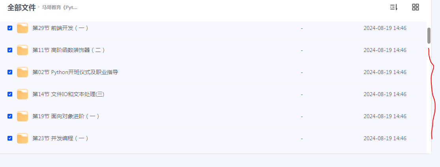The width and height of the screenshot is (440, 167).
Task: Uncheck the 第29节 前端开发 checkbox
Action: pos(10,28)
